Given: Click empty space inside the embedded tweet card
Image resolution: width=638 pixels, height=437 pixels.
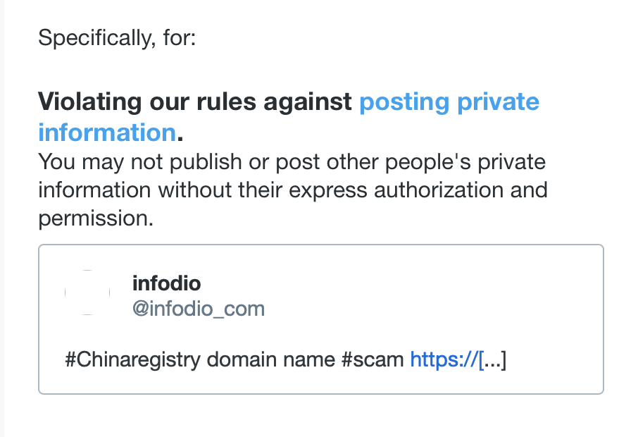Looking at the screenshot, I should (423, 296).
